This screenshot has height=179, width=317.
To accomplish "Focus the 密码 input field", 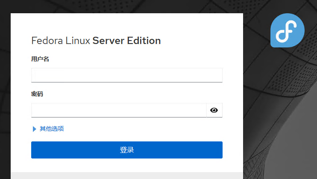I will 119,110.
